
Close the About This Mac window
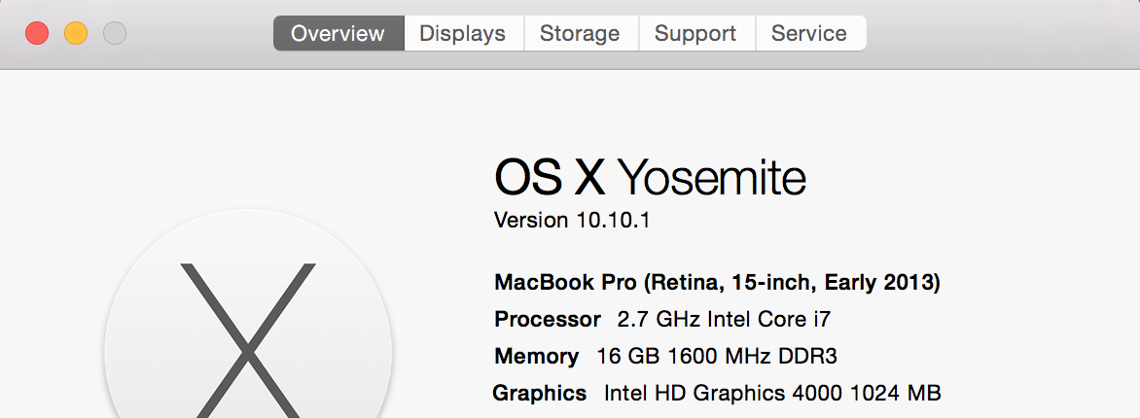(x=37, y=33)
